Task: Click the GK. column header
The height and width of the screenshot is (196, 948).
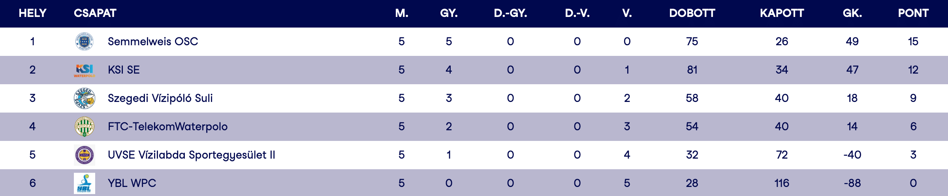Action: click(x=852, y=13)
